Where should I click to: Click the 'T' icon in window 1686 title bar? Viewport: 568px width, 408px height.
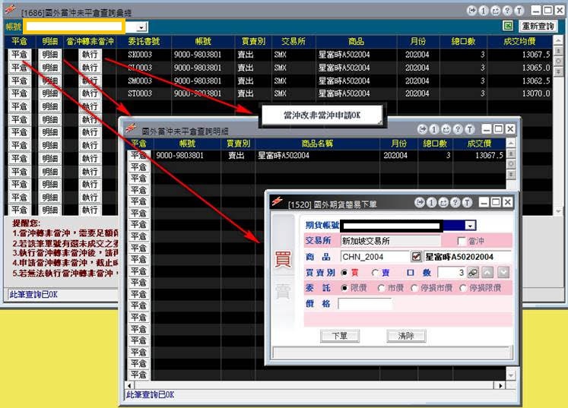[519, 11]
